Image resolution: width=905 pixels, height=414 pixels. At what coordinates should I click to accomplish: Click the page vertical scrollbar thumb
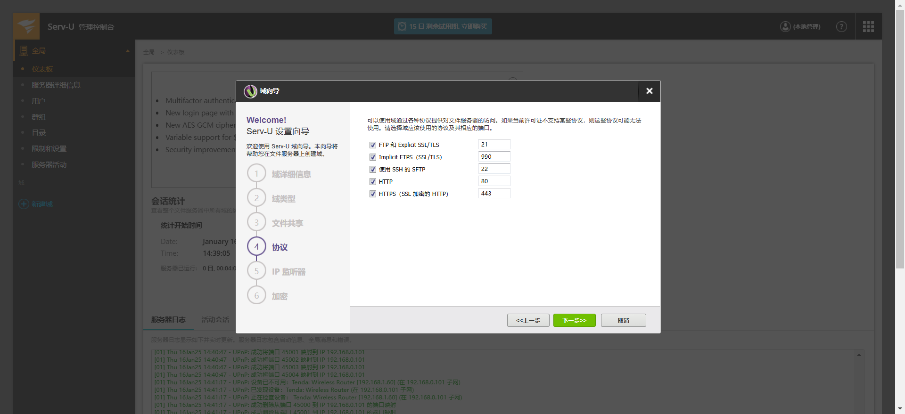coord(900,139)
